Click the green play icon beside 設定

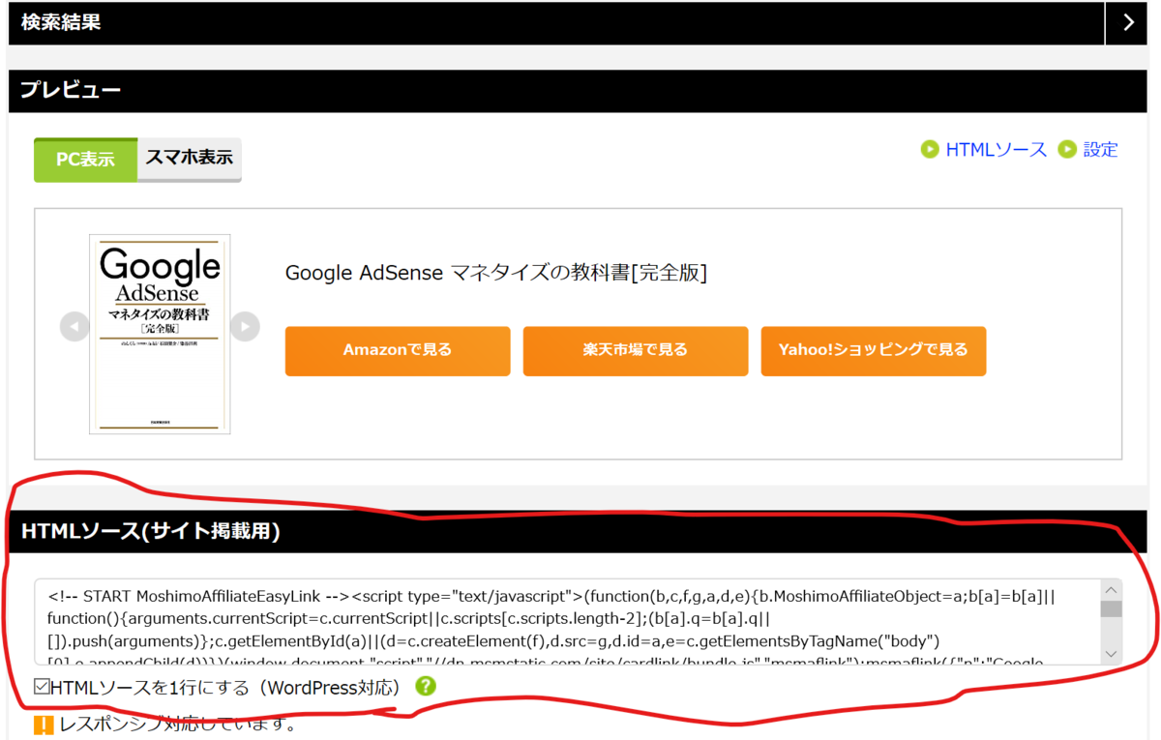1067,149
